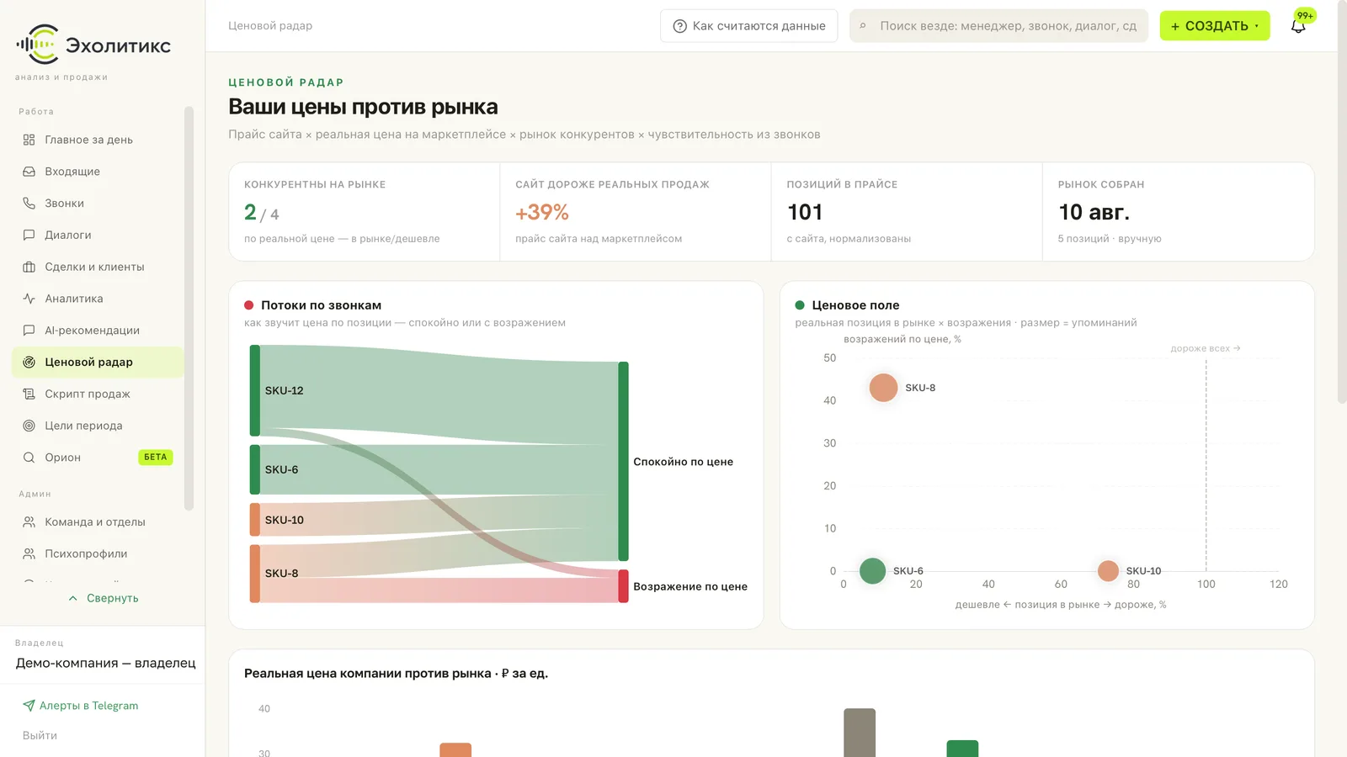Viewport: 1347px width, 757px height.
Task: Open the СОЗДАТЬ dropdown button
Action: [x=1215, y=26]
